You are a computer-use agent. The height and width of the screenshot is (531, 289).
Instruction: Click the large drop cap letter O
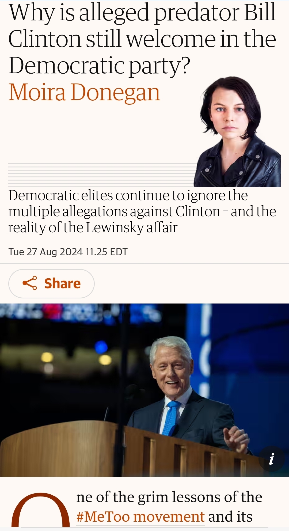[x=40, y=510]
